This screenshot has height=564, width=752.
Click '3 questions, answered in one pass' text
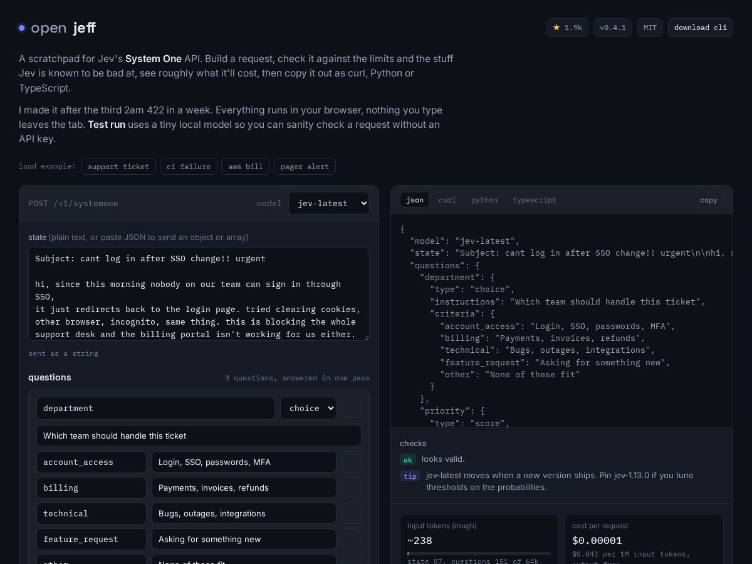[x=297, y=378]
